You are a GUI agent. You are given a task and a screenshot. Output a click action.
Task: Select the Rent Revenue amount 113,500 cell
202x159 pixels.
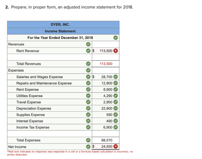(x=106, y=51)
